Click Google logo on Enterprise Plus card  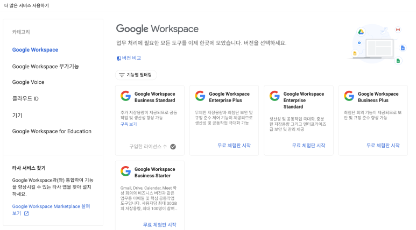click(200, 96)
